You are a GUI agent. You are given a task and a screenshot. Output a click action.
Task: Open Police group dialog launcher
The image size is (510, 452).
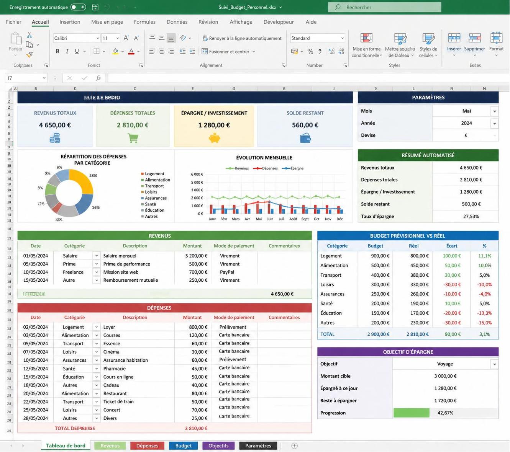pyautogui.click(x=141, y=65)
